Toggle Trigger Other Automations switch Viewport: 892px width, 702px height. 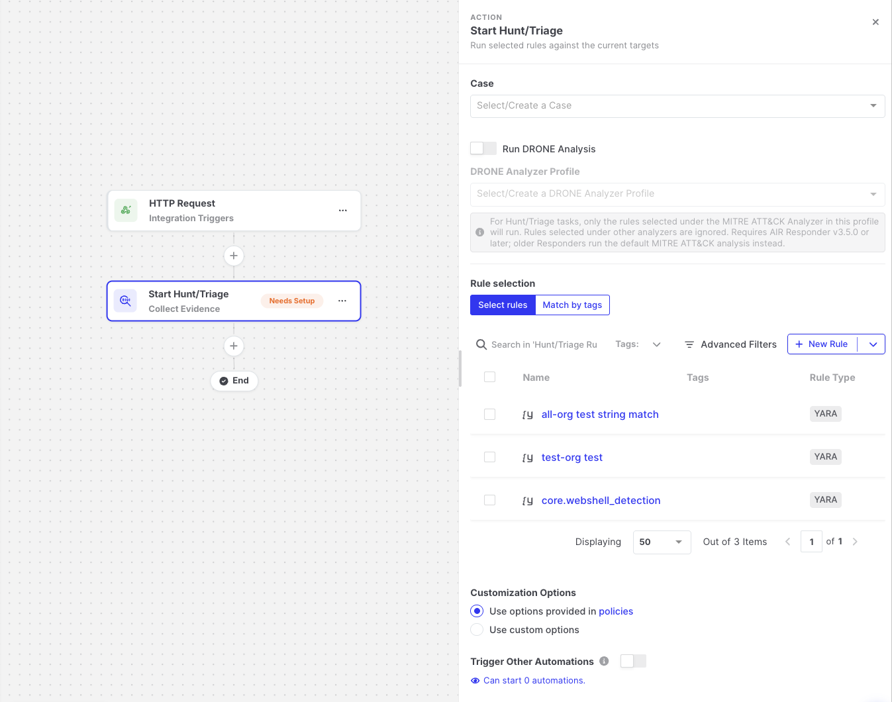point(633,661)
